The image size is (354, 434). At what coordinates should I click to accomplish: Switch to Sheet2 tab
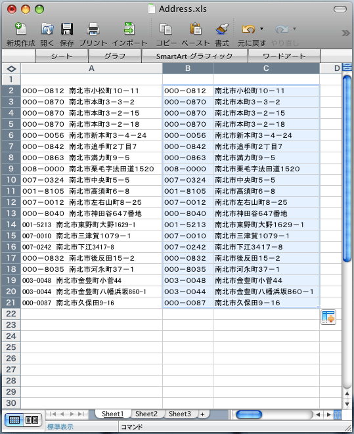tap(146, 414)
